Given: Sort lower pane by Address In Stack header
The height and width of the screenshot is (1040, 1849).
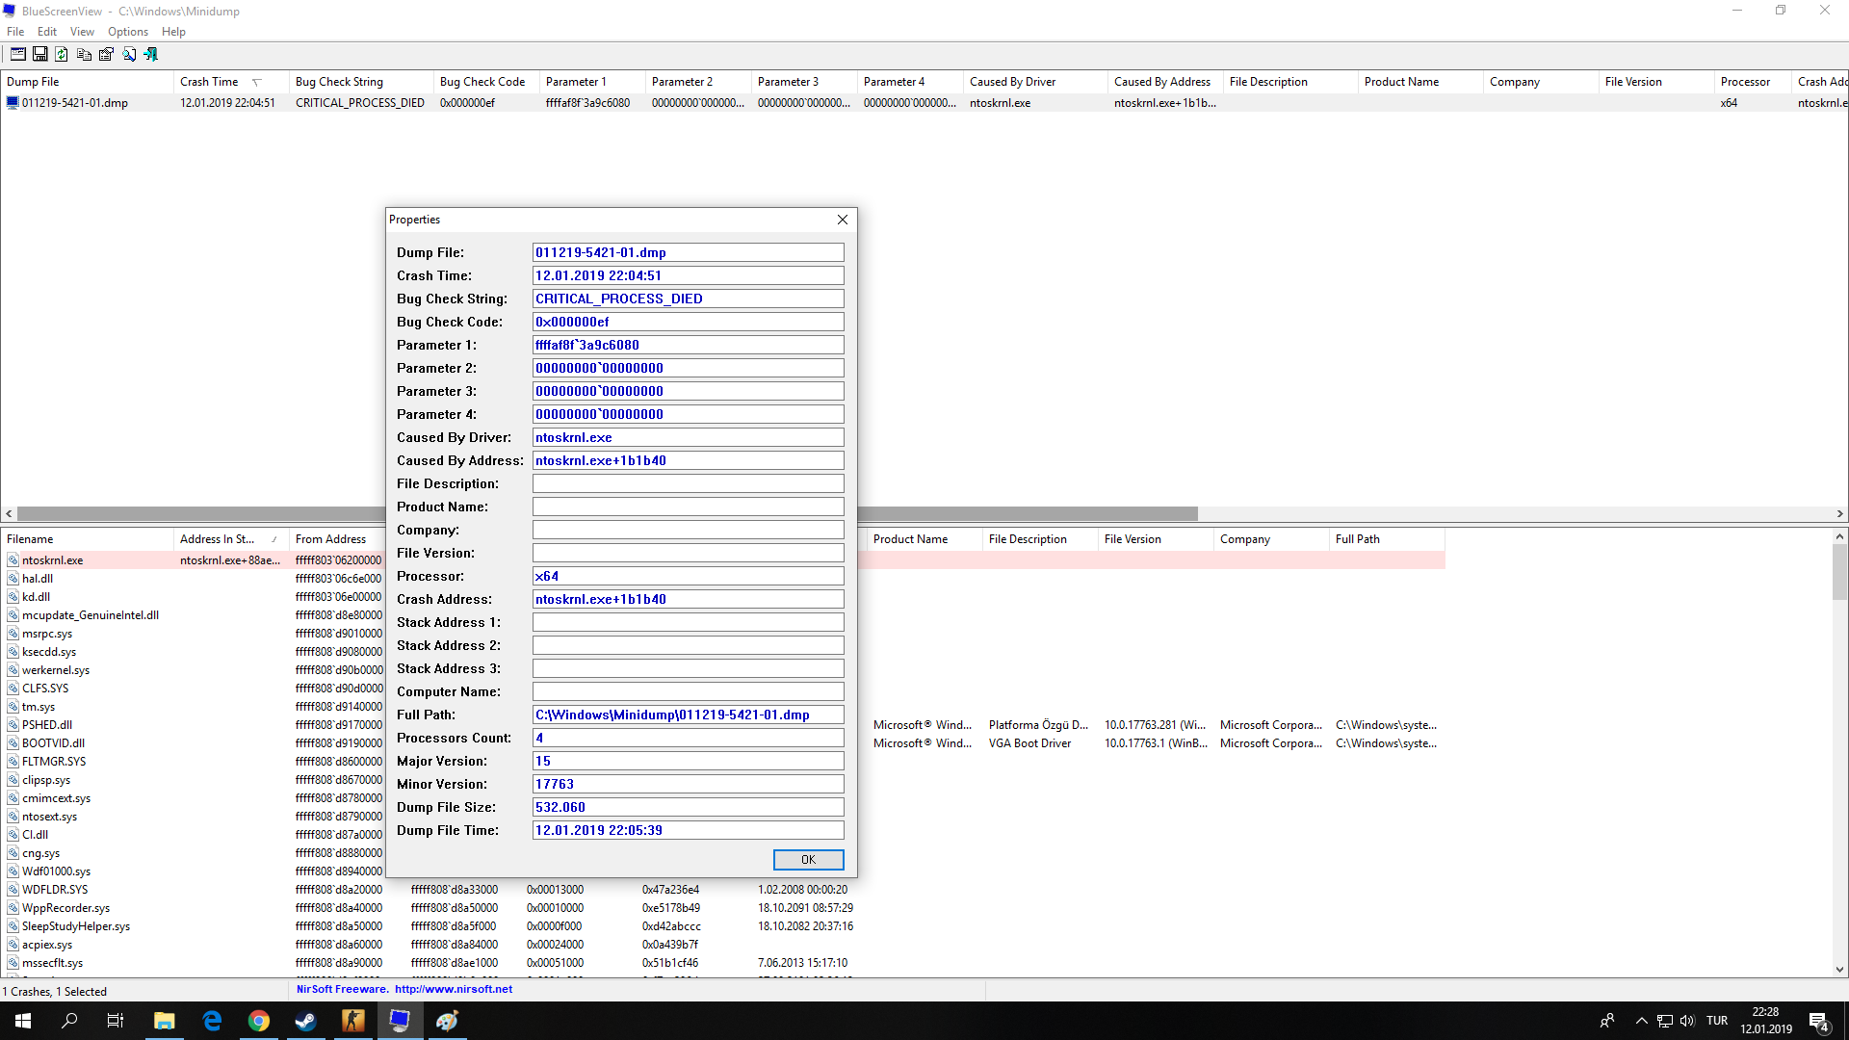Looking at the screenshot, I should pyautogui.click(x=231, y=539).
